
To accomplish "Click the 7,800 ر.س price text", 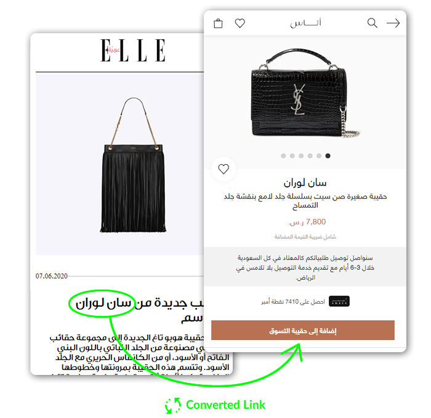I will click(307, 222).
